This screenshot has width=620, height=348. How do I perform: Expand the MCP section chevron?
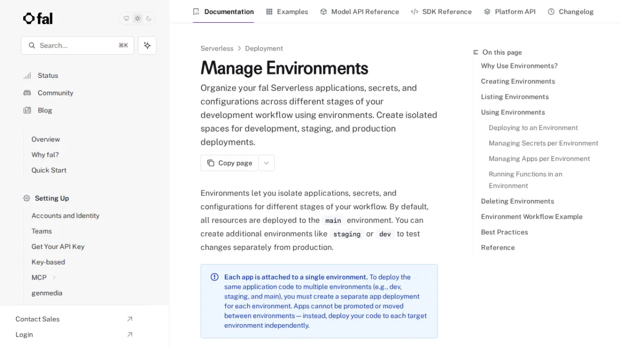point(54,277)
